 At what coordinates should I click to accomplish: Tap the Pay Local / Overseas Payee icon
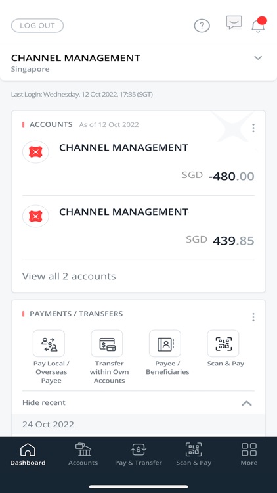click(x=49, y=343)
